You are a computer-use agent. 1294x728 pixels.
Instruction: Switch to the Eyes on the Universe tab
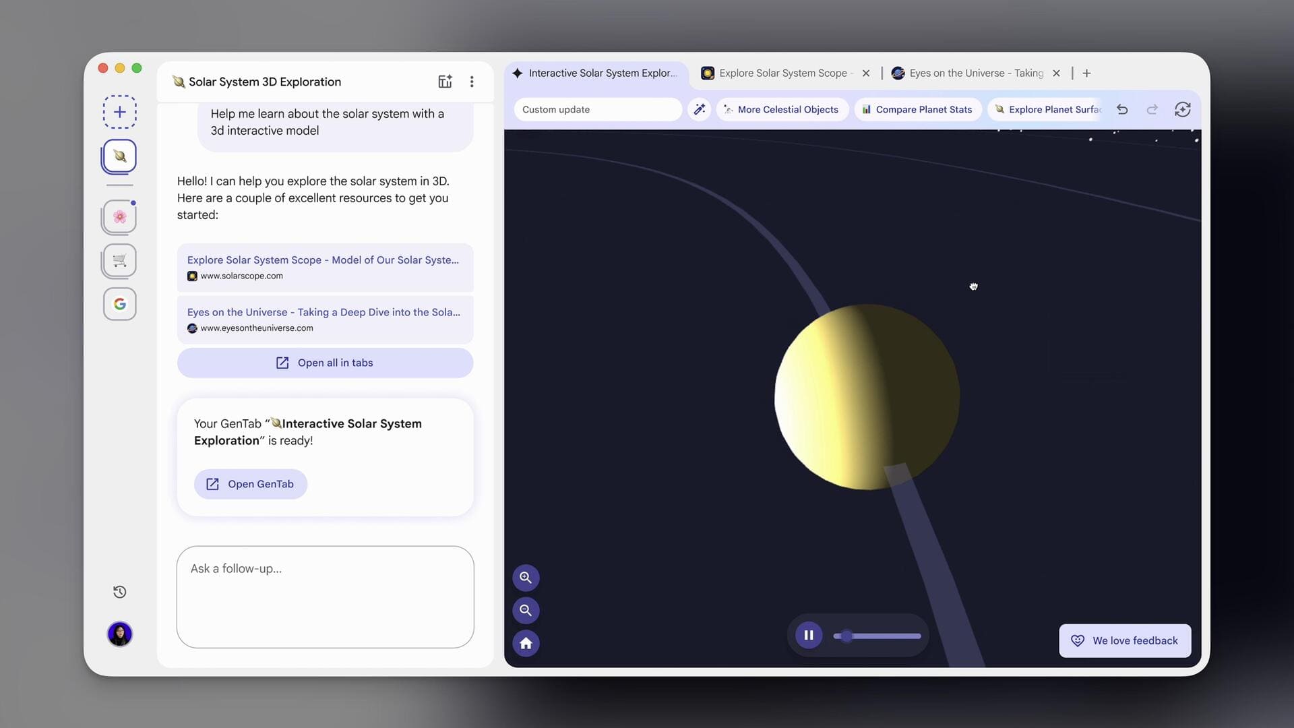(970, 73)
